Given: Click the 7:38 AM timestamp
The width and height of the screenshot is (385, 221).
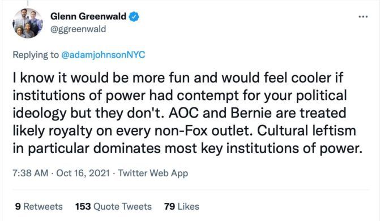Looking at the screenshot, I should [31, 173].
